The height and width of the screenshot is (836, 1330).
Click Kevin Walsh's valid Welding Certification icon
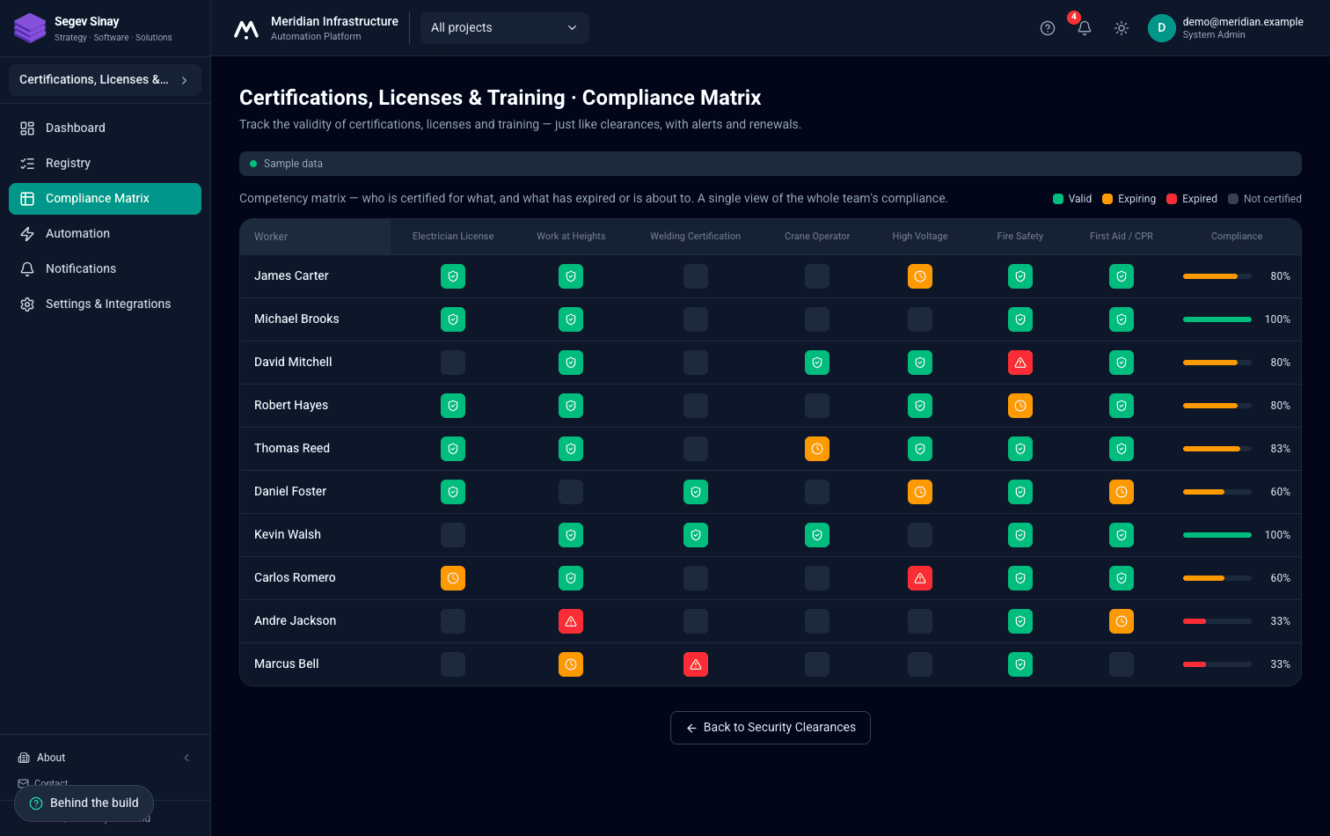(696, 535)
